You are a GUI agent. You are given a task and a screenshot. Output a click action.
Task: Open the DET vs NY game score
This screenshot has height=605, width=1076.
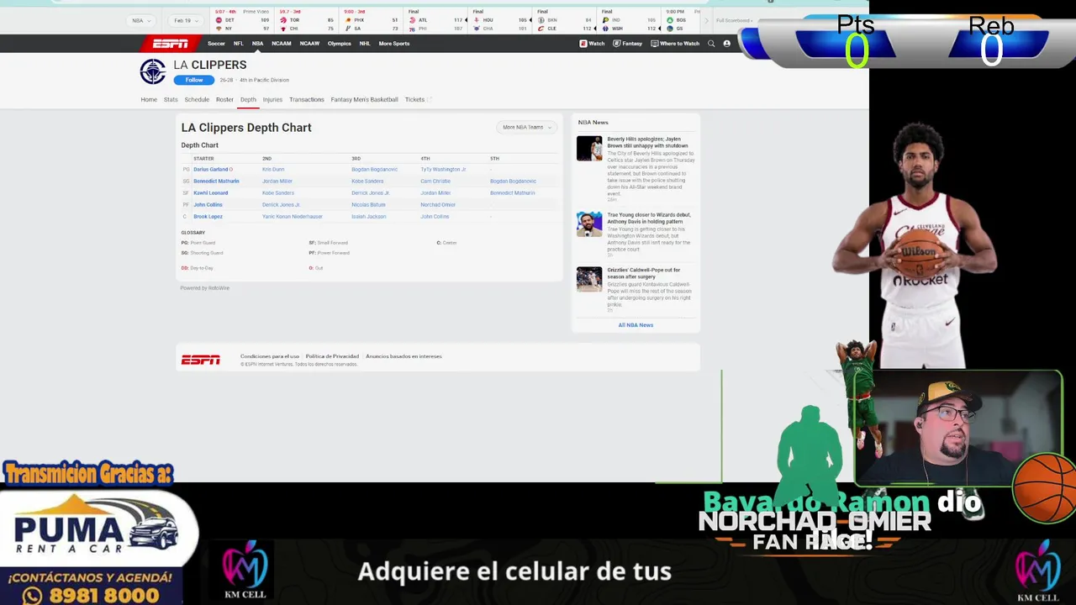(x=242, y=20)
